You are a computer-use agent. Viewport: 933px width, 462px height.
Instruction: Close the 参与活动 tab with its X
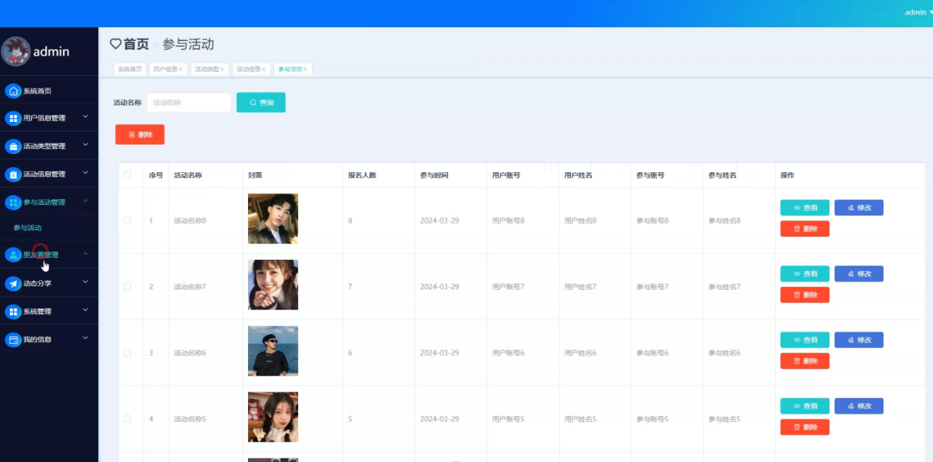[x=305, y=69]
